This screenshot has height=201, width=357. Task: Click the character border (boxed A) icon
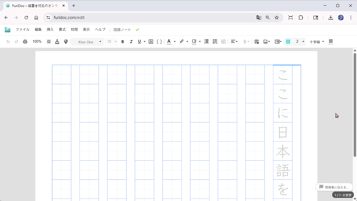pos(151,42)
